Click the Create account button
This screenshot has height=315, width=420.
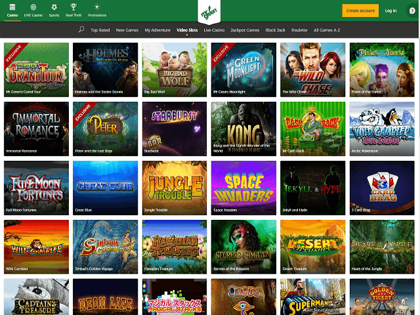(360, 10)
